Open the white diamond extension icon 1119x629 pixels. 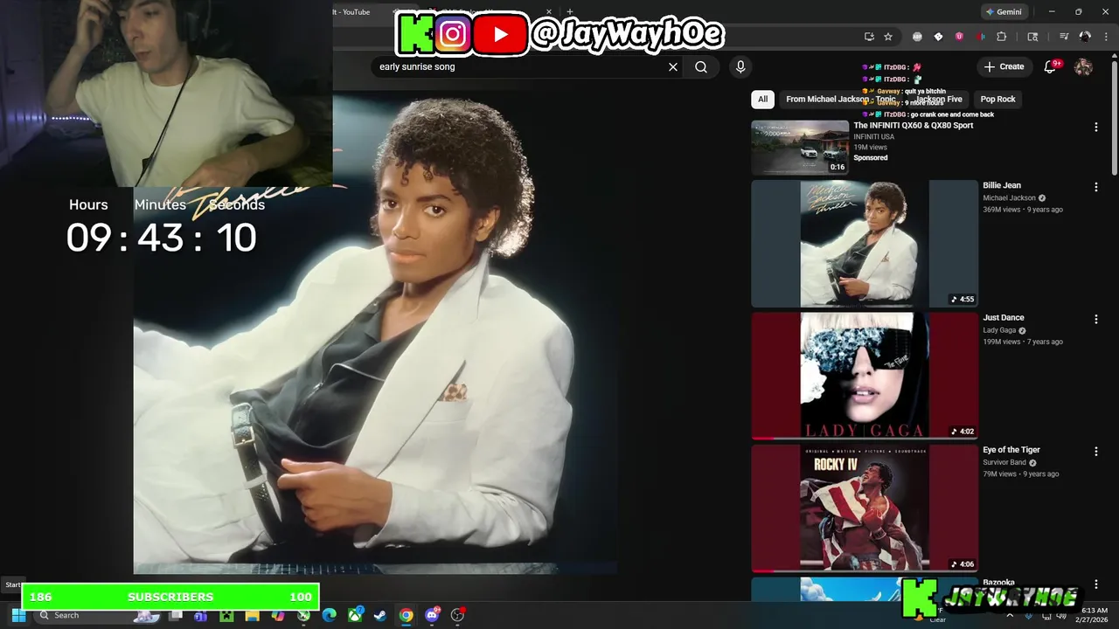[938, 37]
